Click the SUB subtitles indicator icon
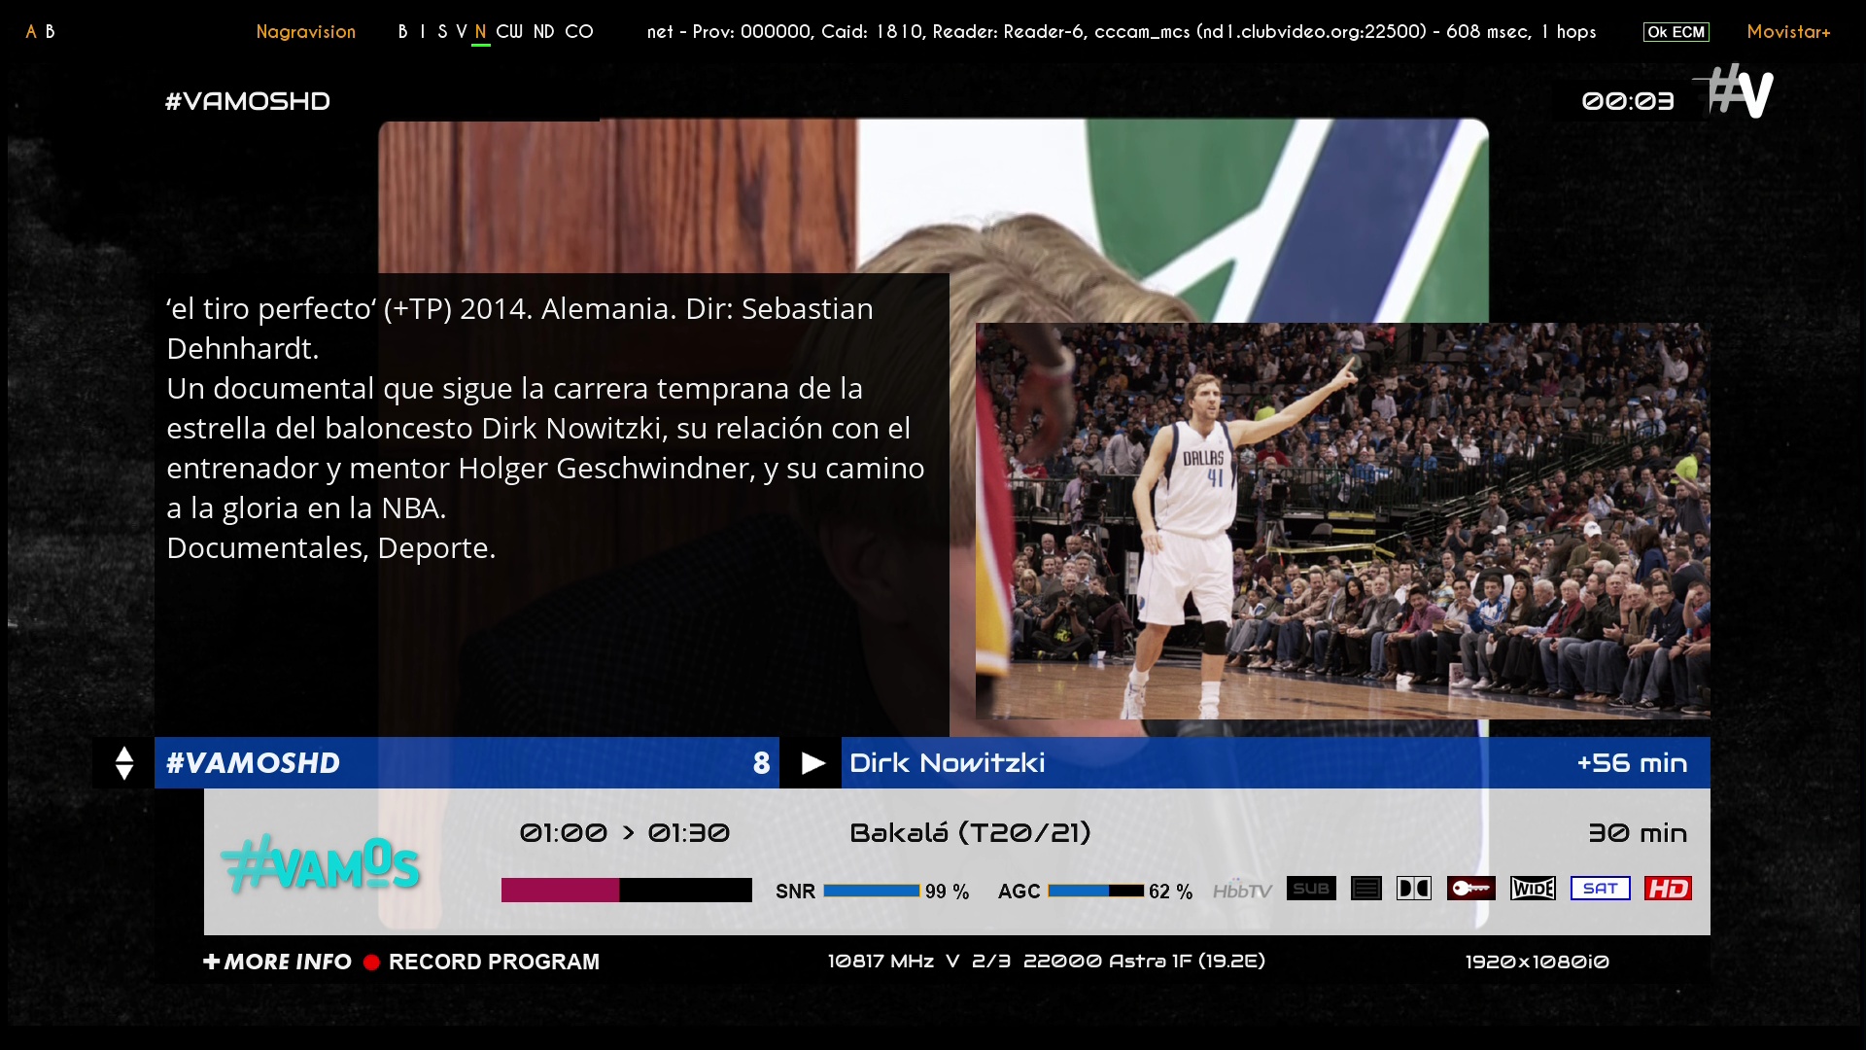Viewport: 1866px width, 1050px height. 1311,889
